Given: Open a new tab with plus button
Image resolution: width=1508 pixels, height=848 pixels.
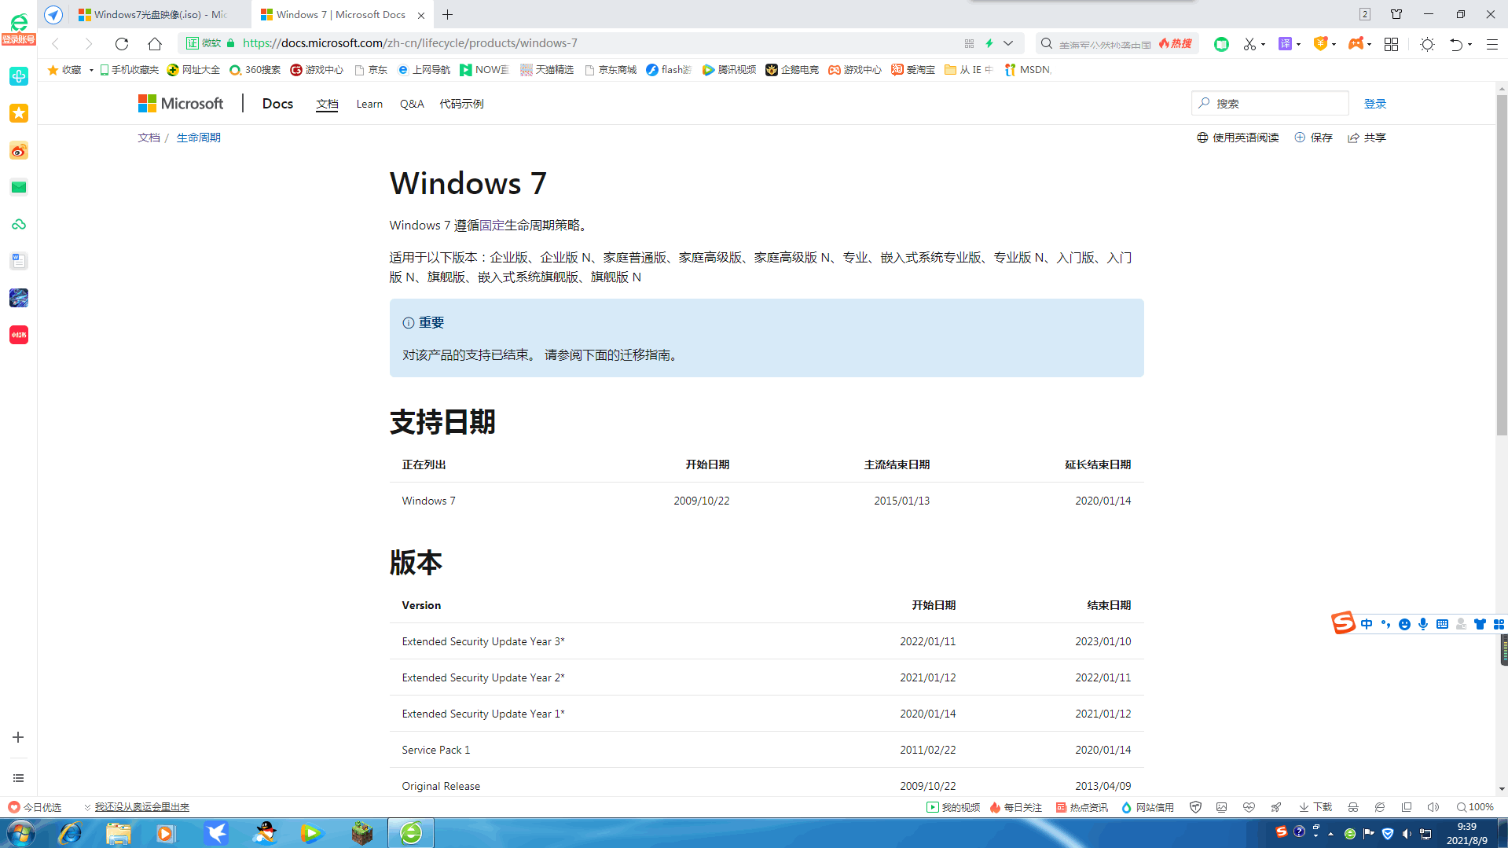Looking at the screenshot, I should 447,14.
